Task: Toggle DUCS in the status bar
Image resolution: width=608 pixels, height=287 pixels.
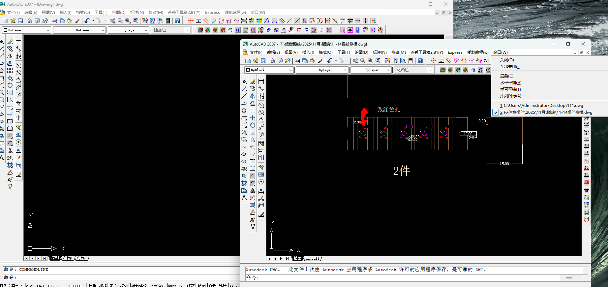Action: point(172,285)
